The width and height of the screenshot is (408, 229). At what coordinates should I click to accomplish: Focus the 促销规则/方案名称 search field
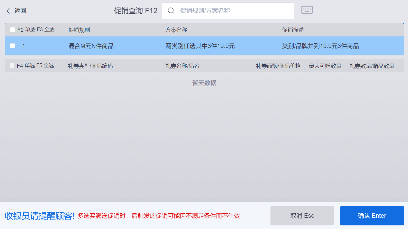tap(234, 11)
